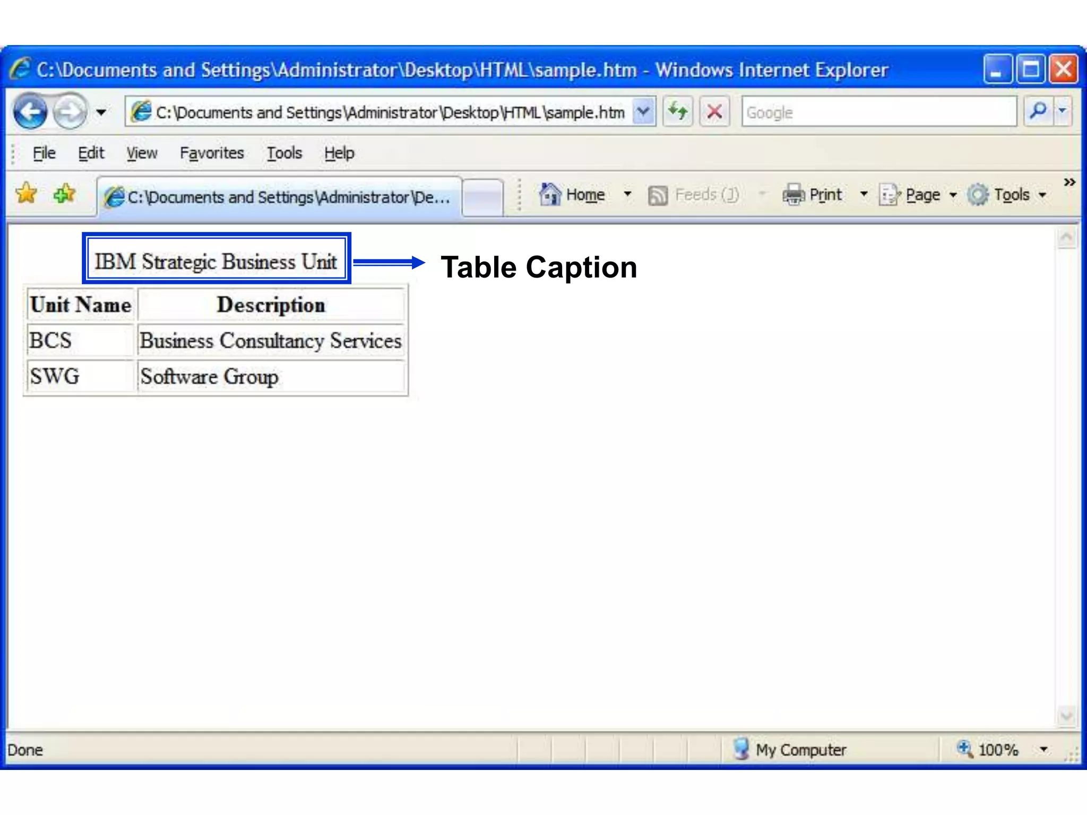This screenshot has width=1087, height=815.
Task: Minimize the Internet Explorer window
Action: 997,69
